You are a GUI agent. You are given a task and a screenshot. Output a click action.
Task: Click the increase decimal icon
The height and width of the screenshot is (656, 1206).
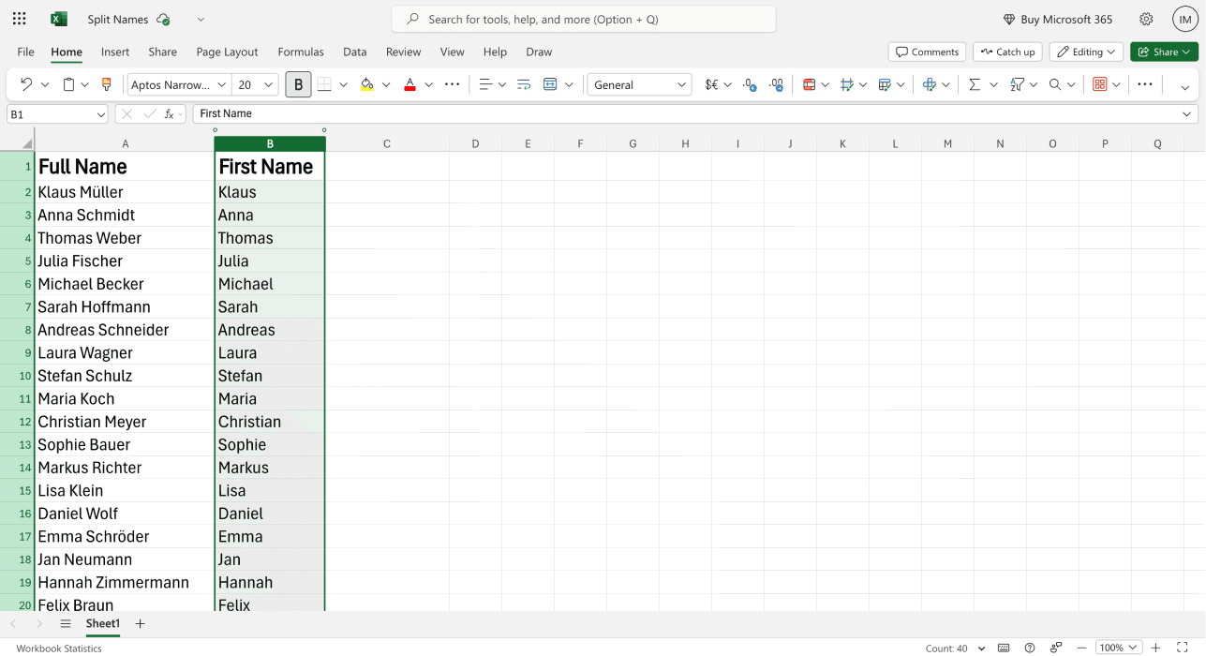(776, 84)
